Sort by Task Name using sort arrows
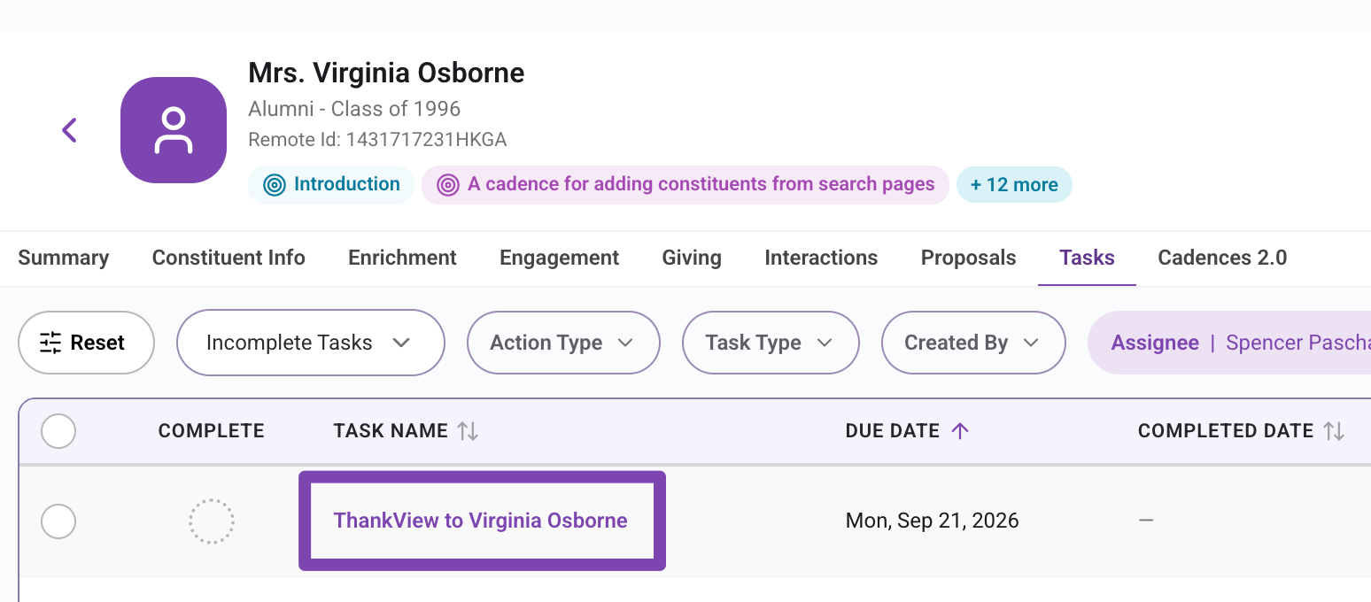The width and height of the screenshot is (1371, 602). click(x=468, y=431)
